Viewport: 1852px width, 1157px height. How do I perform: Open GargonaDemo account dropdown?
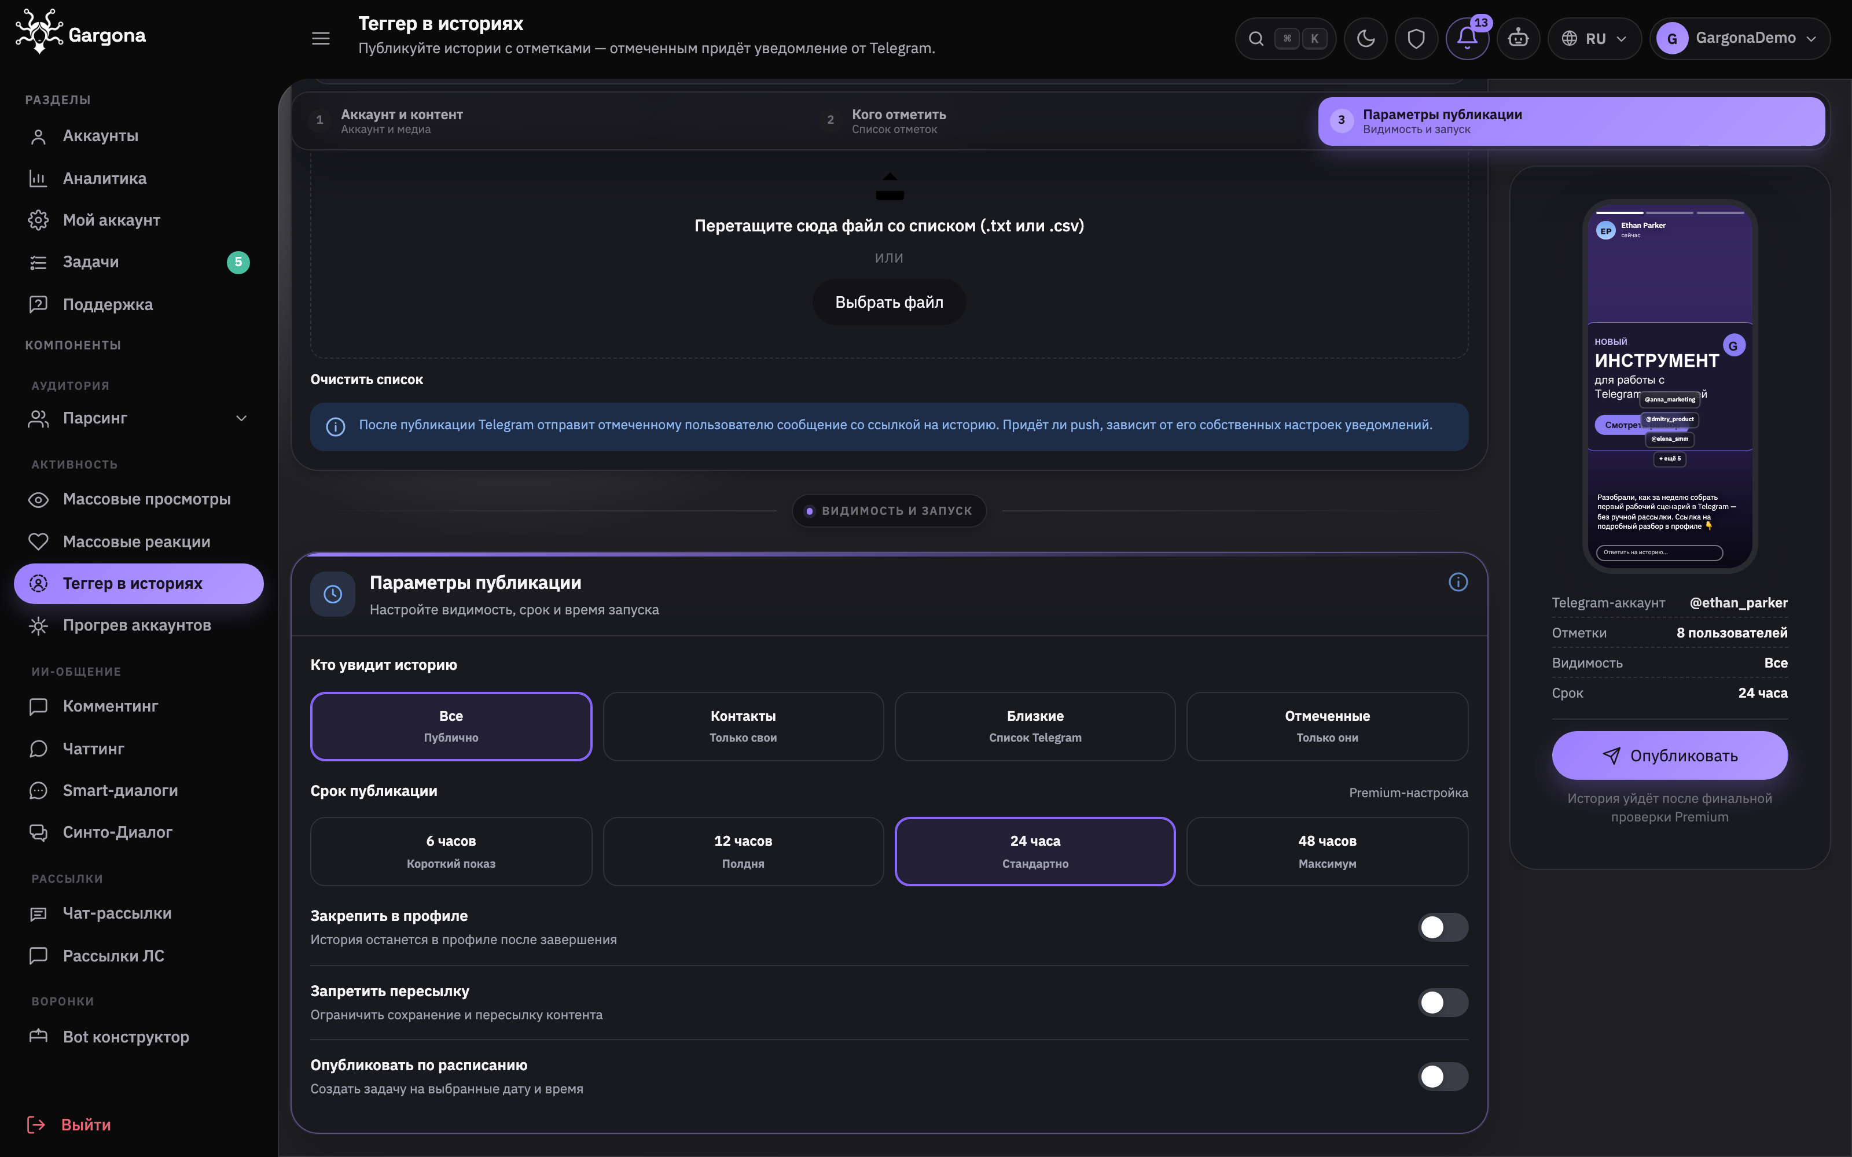(x=1740, y=38)
